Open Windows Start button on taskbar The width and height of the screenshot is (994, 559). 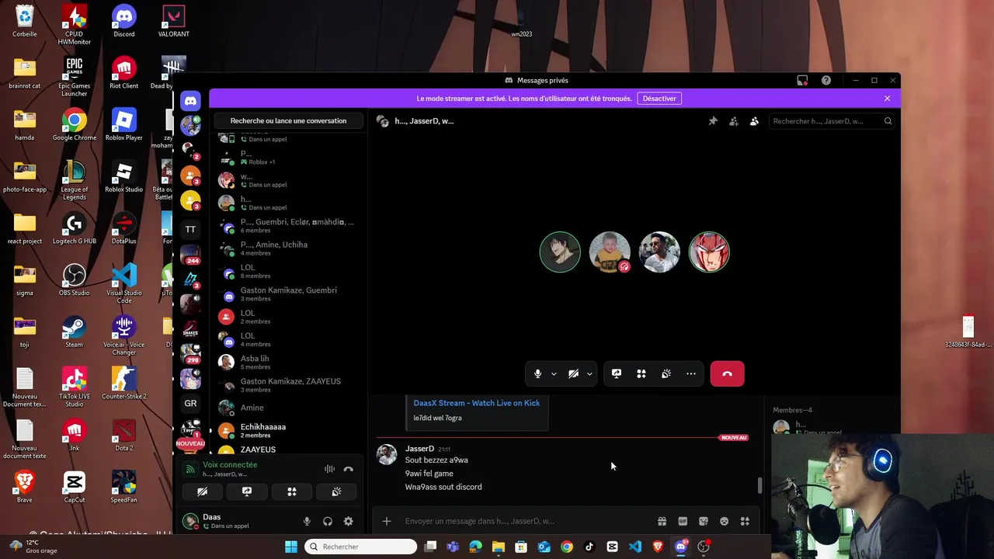pos(291,547)
